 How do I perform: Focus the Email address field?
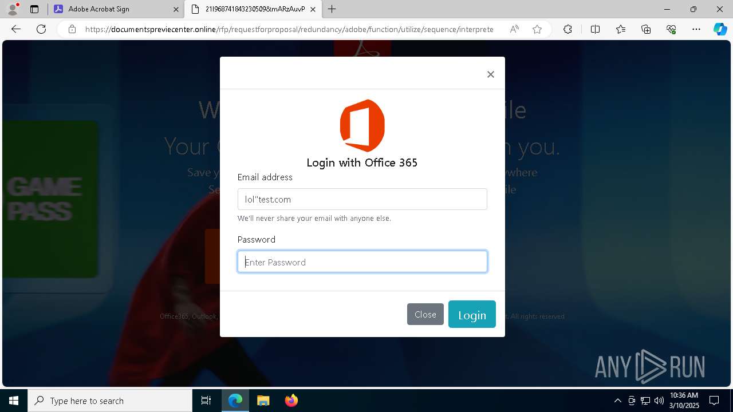(362, 199)
